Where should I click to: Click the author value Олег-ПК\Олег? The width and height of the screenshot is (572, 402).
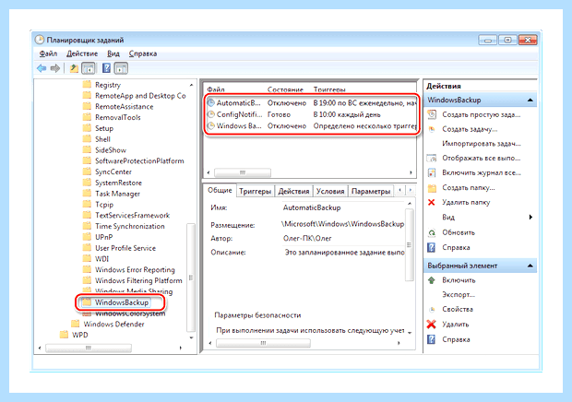coord(307,239)
